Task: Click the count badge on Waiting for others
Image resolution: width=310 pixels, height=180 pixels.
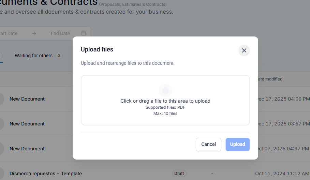Action: (x=59, y=56)
